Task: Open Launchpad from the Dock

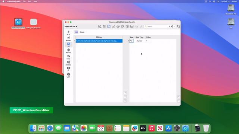Action: 41,128
